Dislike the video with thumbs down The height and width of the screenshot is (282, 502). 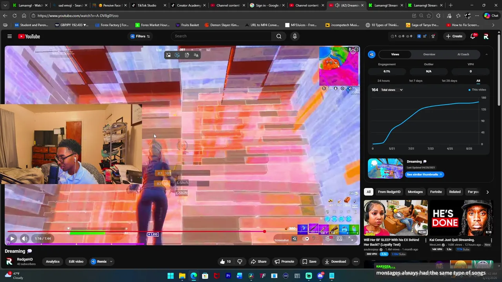[x=240, y=261]
